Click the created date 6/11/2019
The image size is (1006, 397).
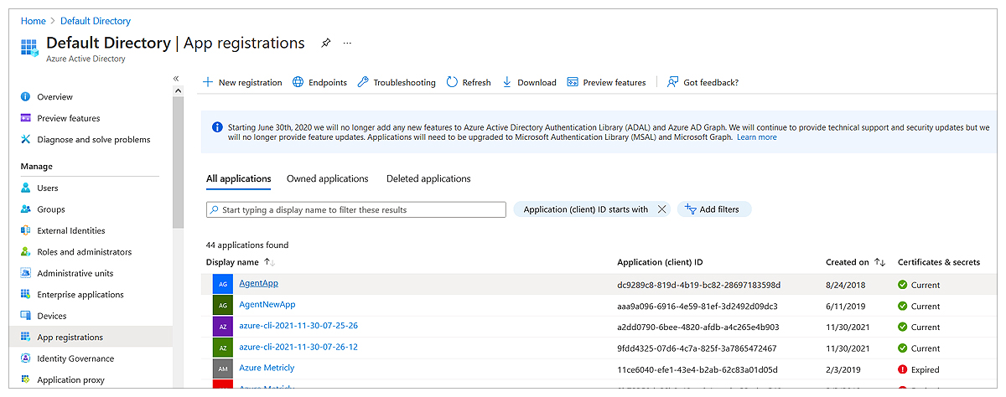point(846,306)
